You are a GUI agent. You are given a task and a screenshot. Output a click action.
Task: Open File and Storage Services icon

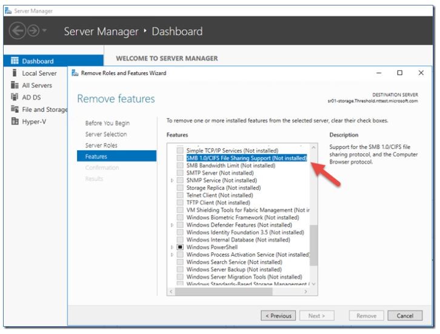(x=14, y=109)
